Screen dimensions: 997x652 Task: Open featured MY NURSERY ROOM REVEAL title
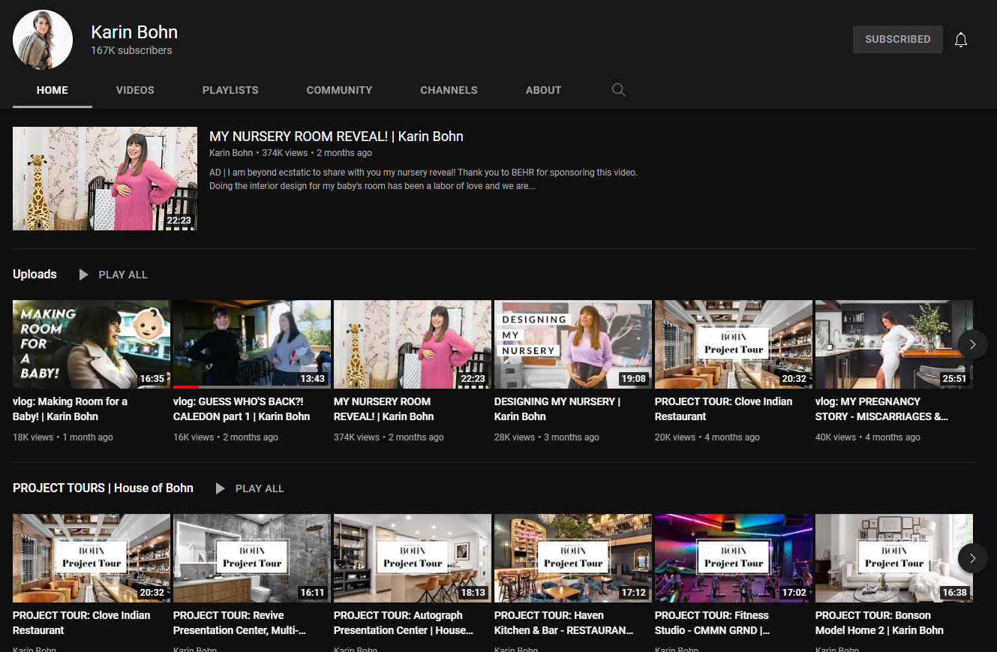tap(336, 137)
